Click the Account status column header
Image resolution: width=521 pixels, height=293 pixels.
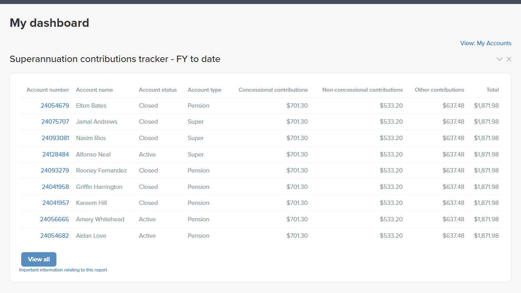158,90
